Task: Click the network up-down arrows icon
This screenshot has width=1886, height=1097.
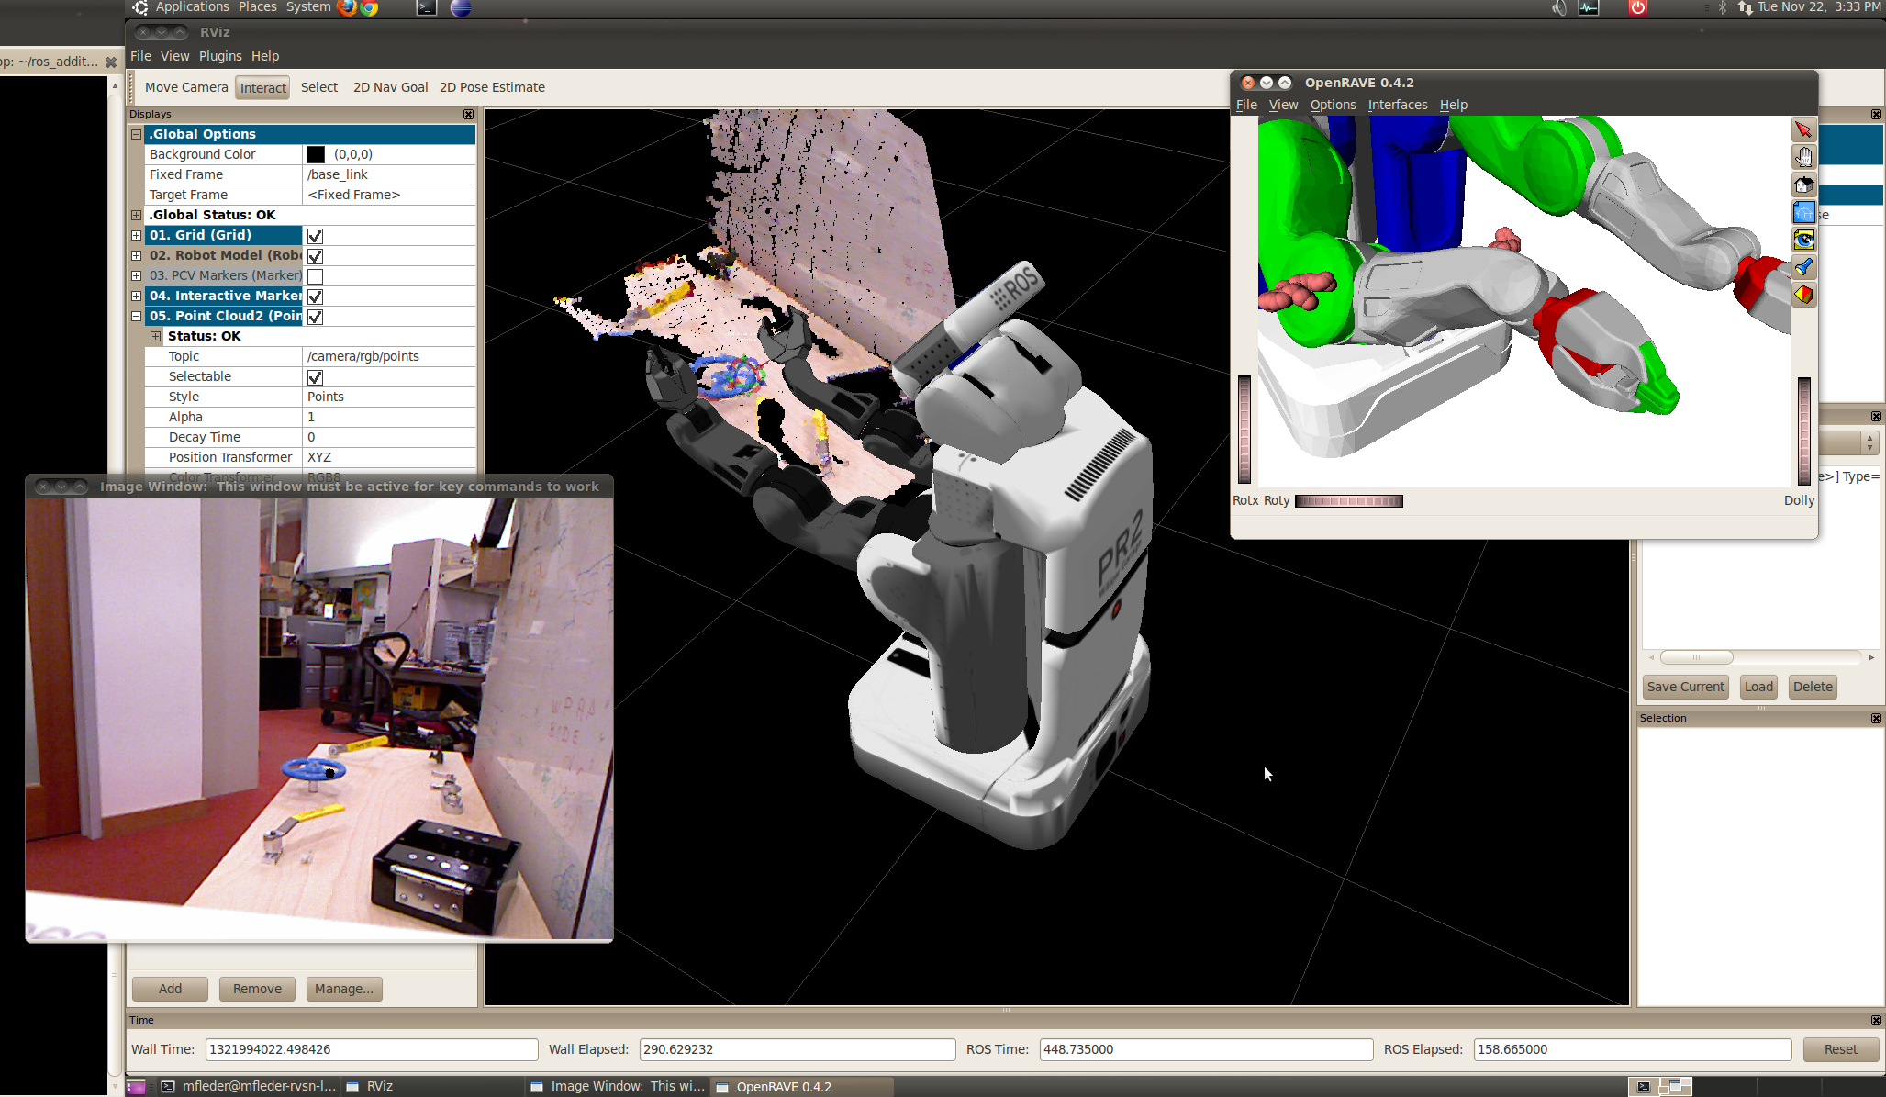Action: tap(1745, 7)
